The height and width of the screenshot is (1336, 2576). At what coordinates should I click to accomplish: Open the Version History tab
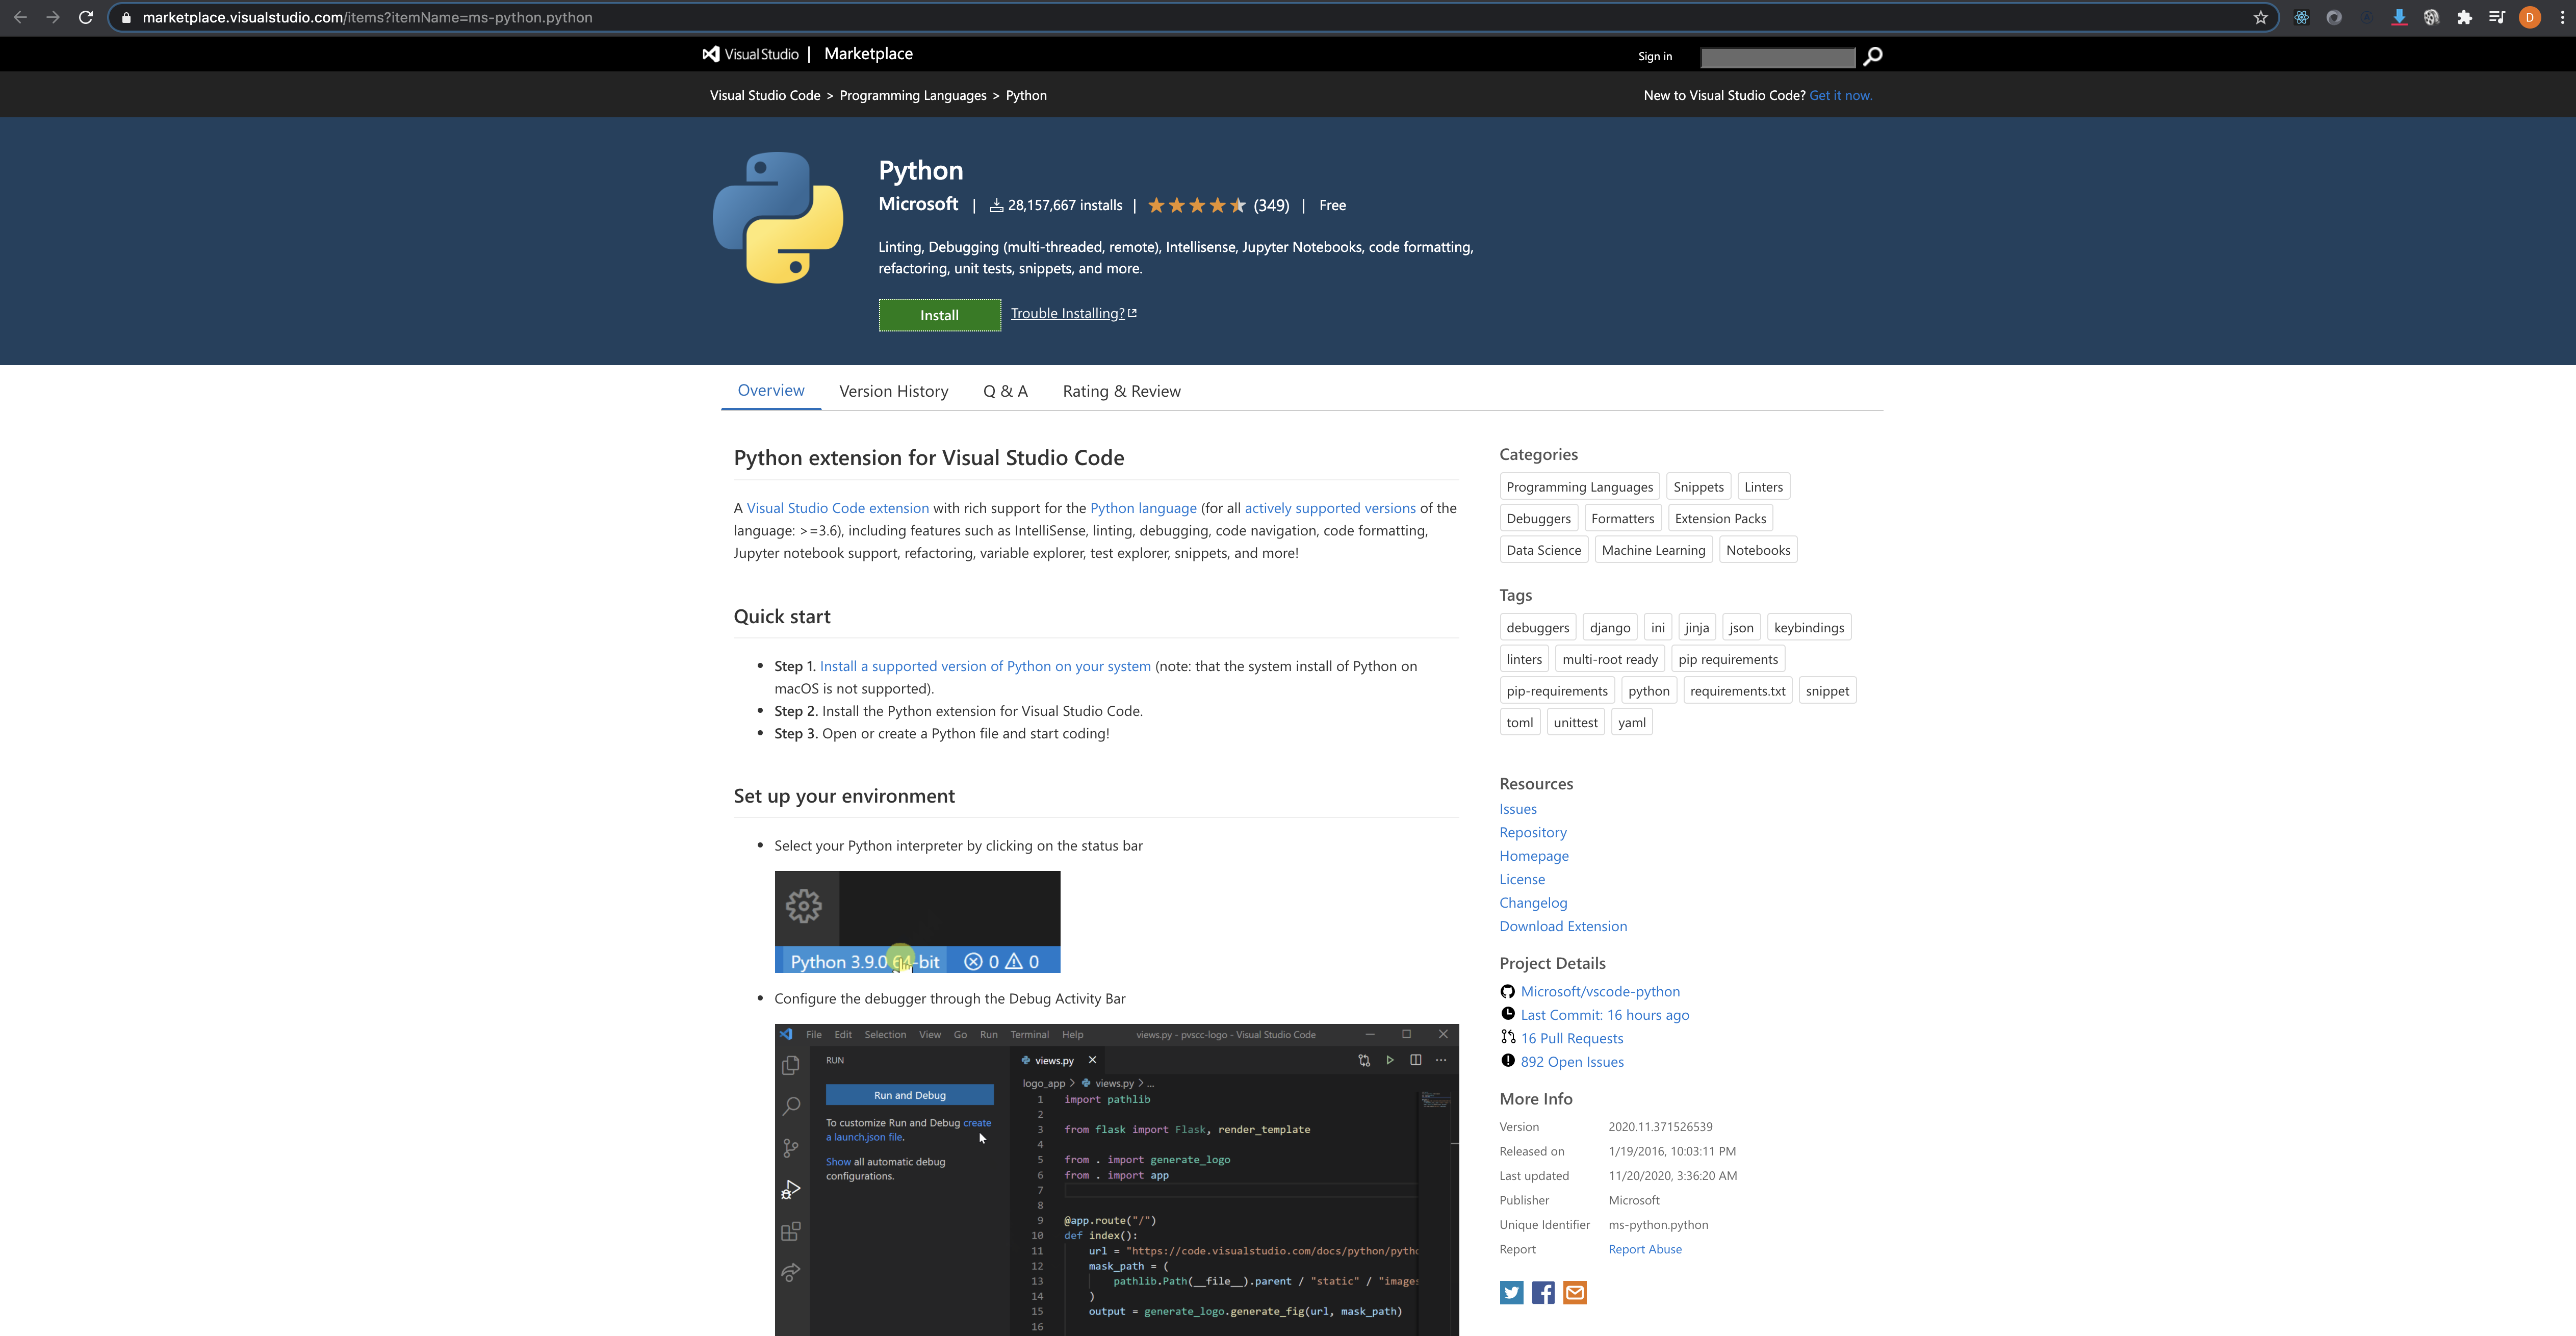click(893, 391)
